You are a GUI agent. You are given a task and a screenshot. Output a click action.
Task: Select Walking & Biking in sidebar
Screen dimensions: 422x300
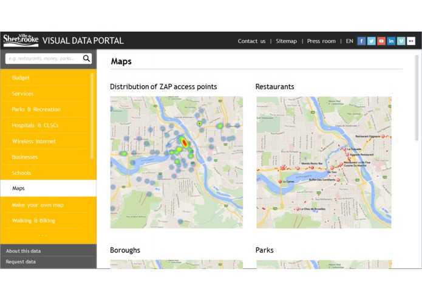[33, 220]
